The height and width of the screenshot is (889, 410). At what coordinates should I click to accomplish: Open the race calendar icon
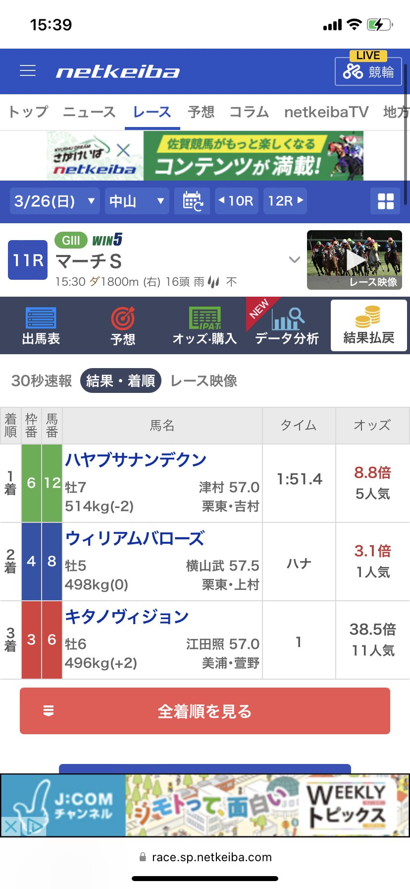[192, 201]
